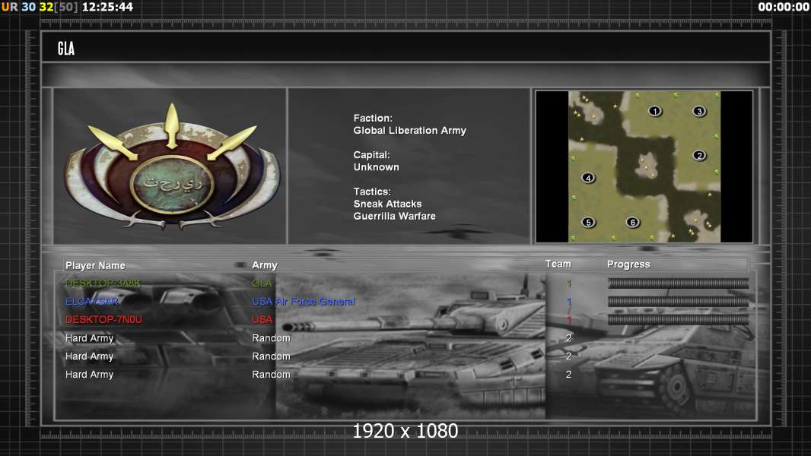The width and height of the screenshot is (811, 456).
Task: Click the 'Tactics:' label
Action: (x=372, y=192)
